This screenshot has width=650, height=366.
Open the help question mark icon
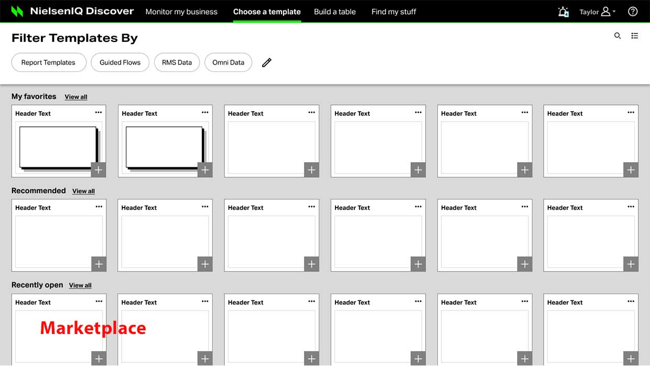pos(633,12)
